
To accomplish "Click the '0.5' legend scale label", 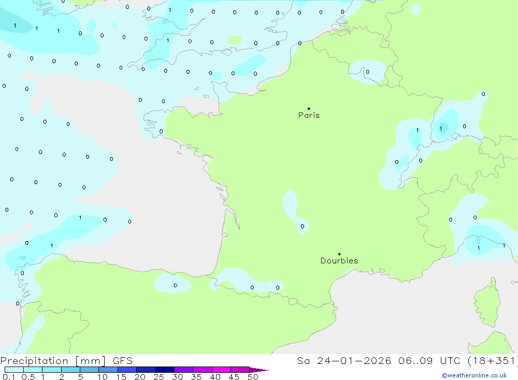I will pyautogui.click(x=28, y=377).
